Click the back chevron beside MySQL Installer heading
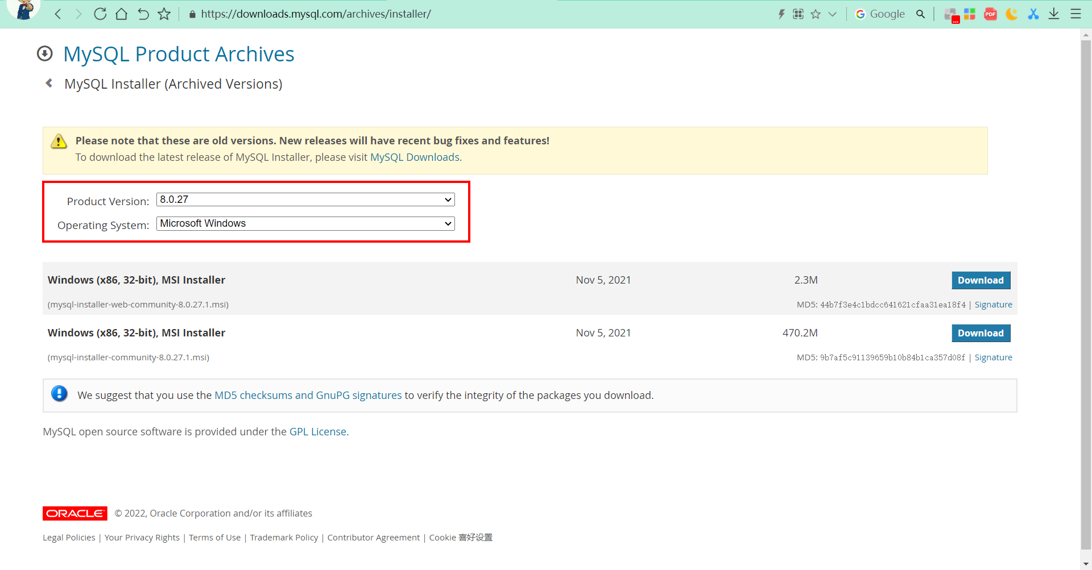This screenshot has width=1092, height=570. pos(49,83)
